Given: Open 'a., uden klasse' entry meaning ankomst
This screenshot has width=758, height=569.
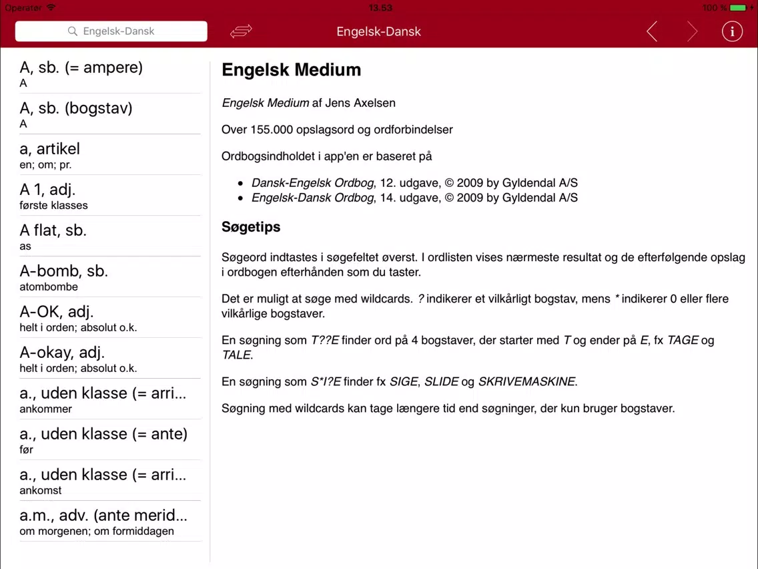Looking at the screenshot, I should tap(109, 480).
